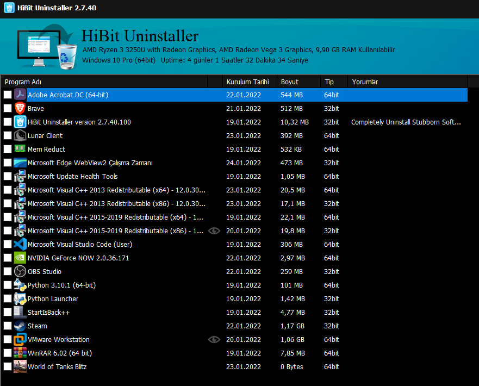Check the Brave checkbox
Image resolution: width=479 pixels, height=386 pixels.
pyautogui.click(x=8, y=108)
